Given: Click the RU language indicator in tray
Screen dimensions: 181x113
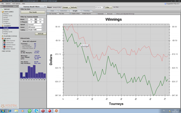Looking at the screenshot, I should click(164, 111).
